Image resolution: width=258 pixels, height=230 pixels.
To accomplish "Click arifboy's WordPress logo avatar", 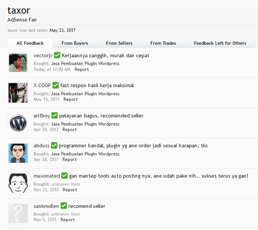I will 18,123.
